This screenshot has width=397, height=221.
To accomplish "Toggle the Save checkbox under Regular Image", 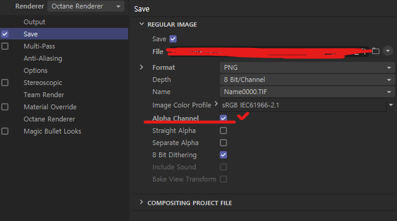I will tap(173, 39).
